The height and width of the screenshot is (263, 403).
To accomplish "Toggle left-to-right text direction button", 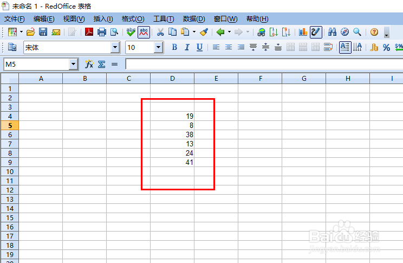I will [x=345, y=47].
